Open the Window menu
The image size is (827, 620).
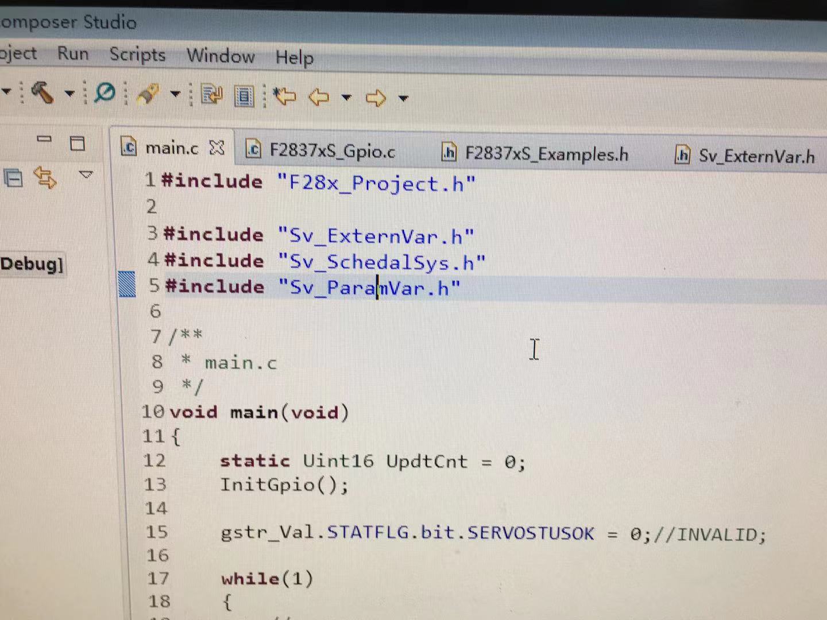tap(221, 56)
